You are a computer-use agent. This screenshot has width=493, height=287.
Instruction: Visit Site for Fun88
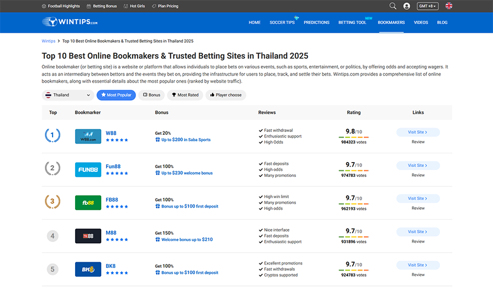click(x=418, y=165)
